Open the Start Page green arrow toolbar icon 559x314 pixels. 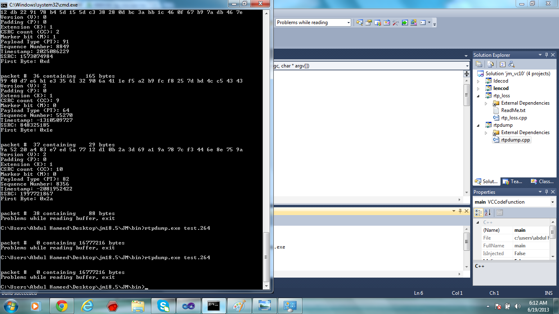404,22
